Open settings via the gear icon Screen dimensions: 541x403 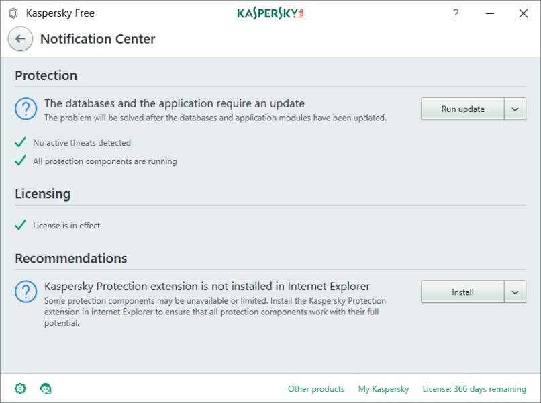20,388
